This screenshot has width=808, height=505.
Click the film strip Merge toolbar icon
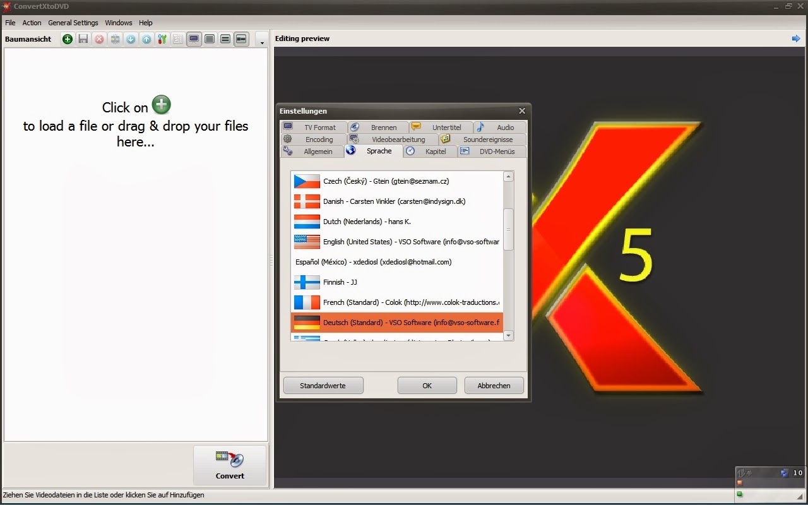[x=115, y=39]
